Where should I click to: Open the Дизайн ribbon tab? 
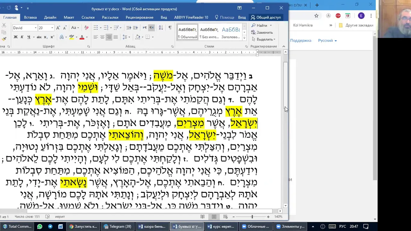[50, 17]
